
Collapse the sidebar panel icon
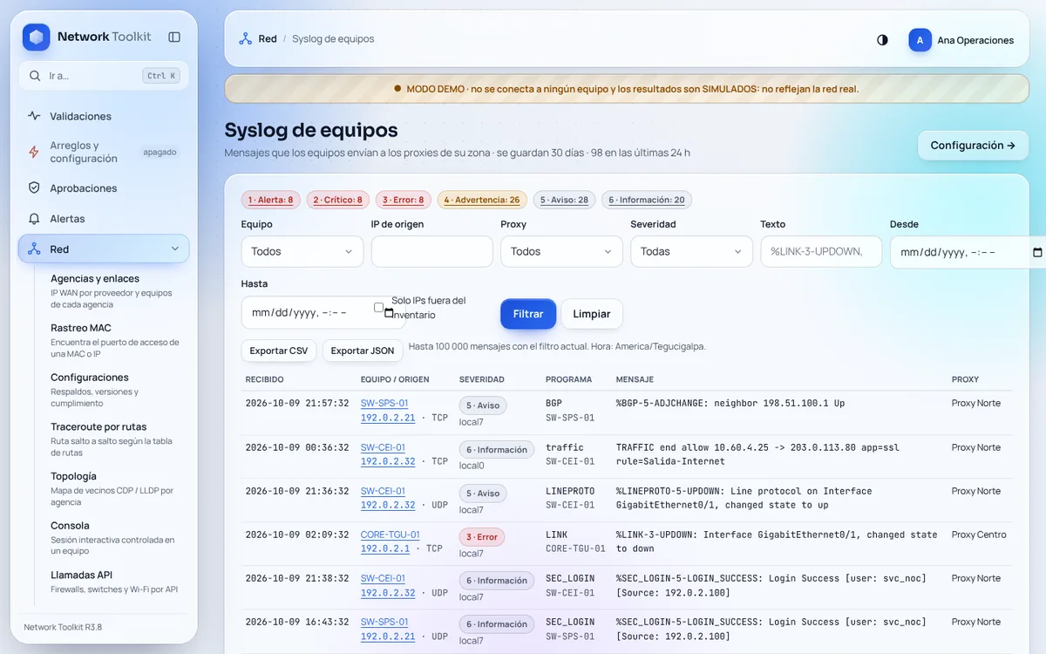pyautogui.click(x=174, y=37)
